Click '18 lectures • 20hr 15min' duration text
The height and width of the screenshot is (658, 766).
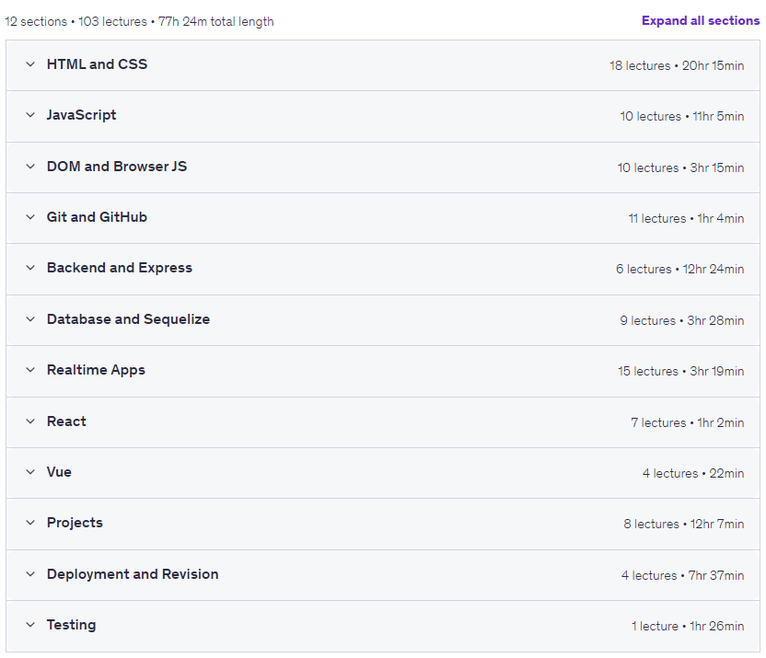click(677, 65)
